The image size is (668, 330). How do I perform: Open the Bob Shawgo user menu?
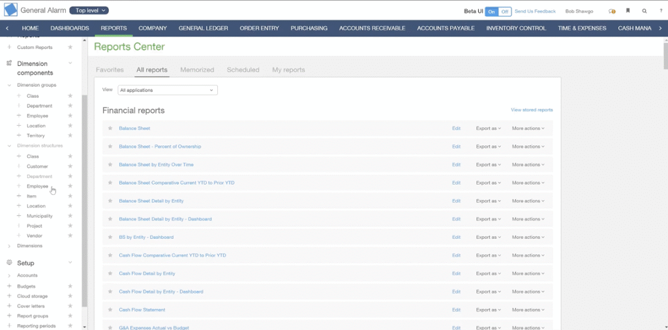point(579,12)
